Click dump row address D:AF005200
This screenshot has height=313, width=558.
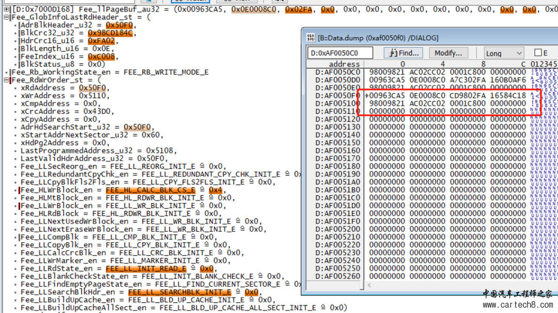pos(337,229)
